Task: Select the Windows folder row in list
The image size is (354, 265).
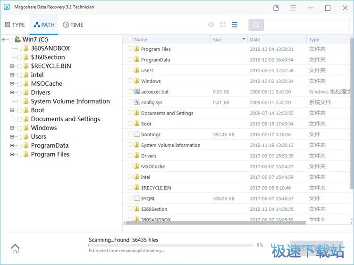Action: click(236, 81)
